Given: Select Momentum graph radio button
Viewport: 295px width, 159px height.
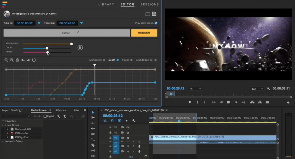Looking at the screenshot, I should 104,60.
